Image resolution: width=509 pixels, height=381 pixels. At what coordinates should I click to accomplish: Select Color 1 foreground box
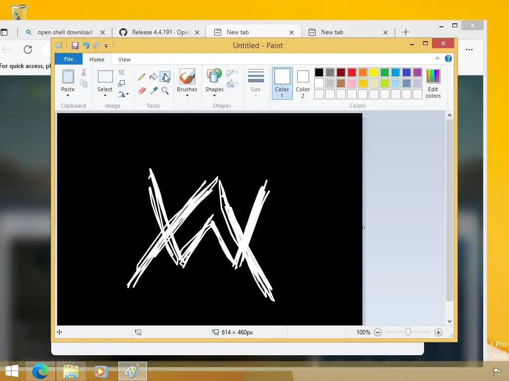pos(282,83)
